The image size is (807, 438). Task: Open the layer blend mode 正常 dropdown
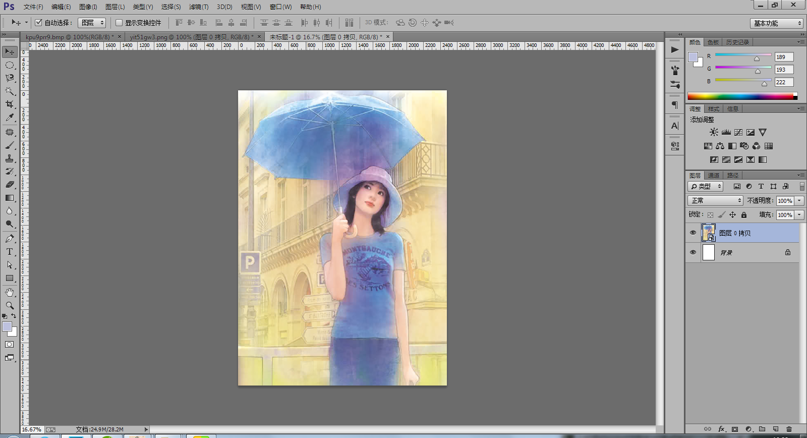715,200
